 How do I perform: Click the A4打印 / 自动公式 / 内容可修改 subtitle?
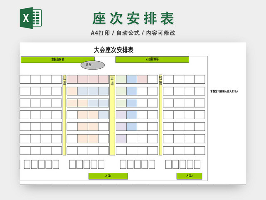[133, 33]
